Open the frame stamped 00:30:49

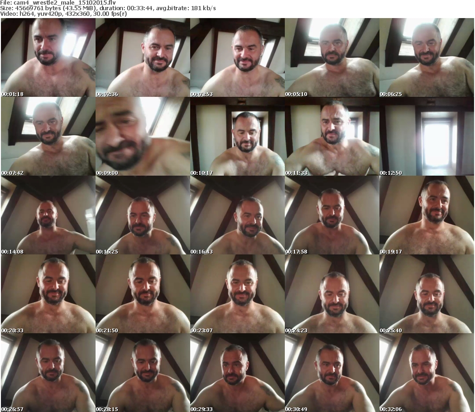click(332, 373)
